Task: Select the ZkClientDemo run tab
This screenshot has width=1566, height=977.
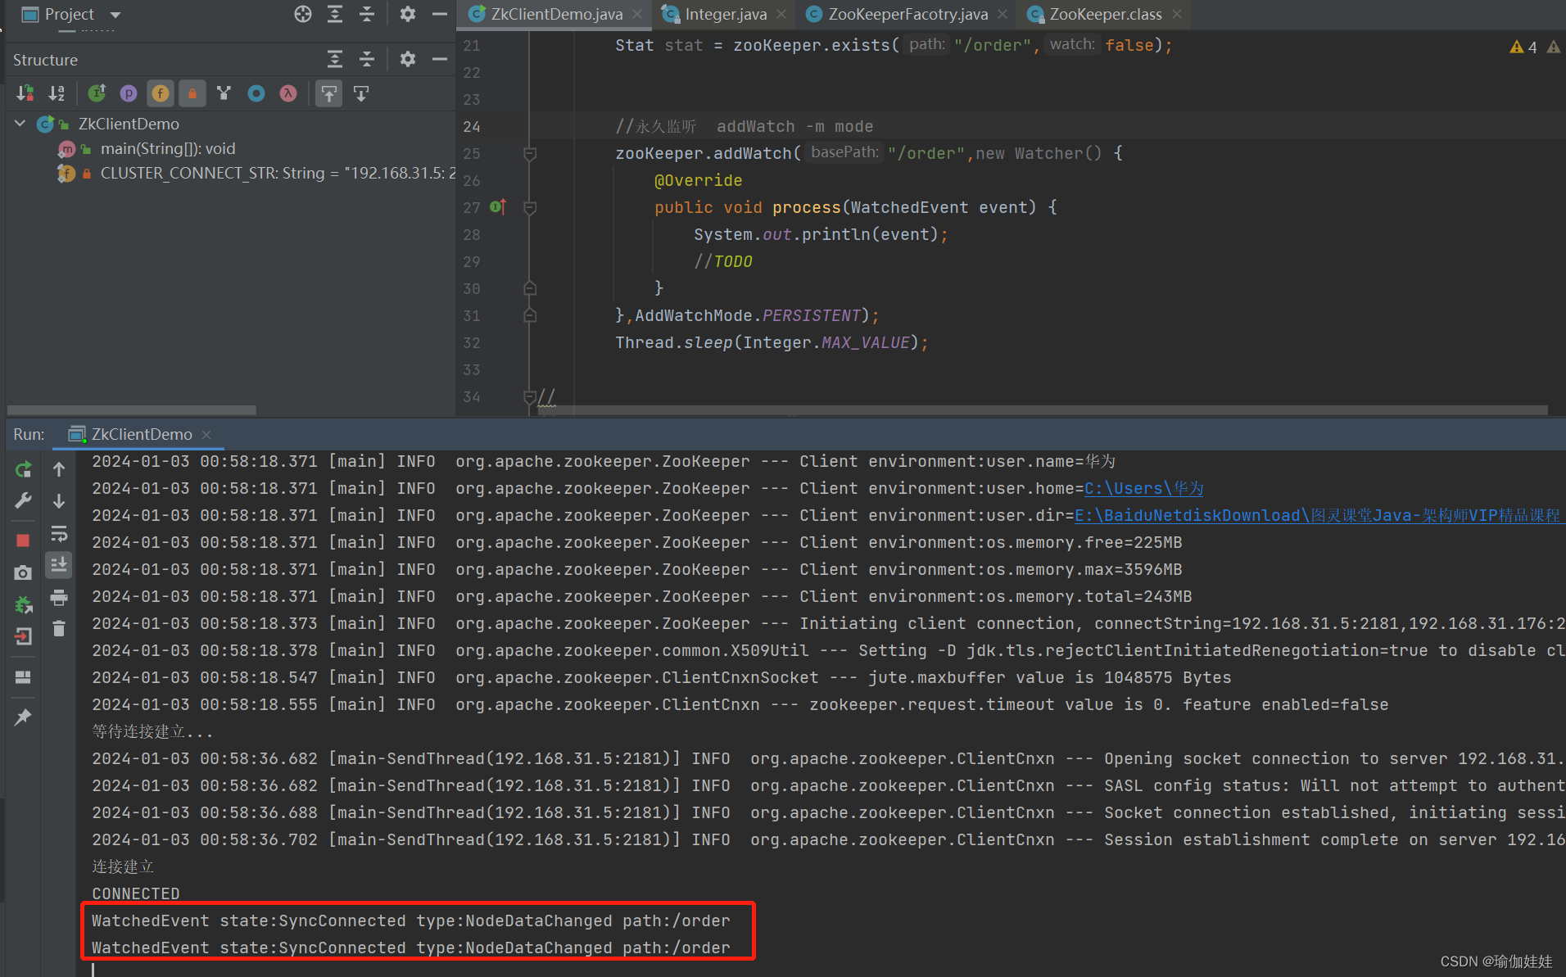Action: pos(142,434)
